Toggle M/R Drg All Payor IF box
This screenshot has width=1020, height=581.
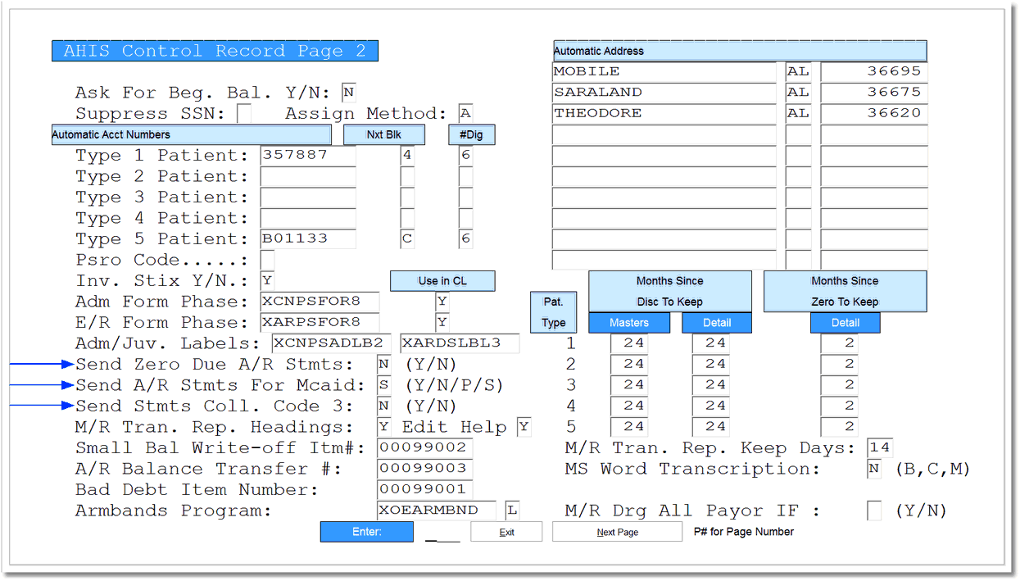pos(874,511)
